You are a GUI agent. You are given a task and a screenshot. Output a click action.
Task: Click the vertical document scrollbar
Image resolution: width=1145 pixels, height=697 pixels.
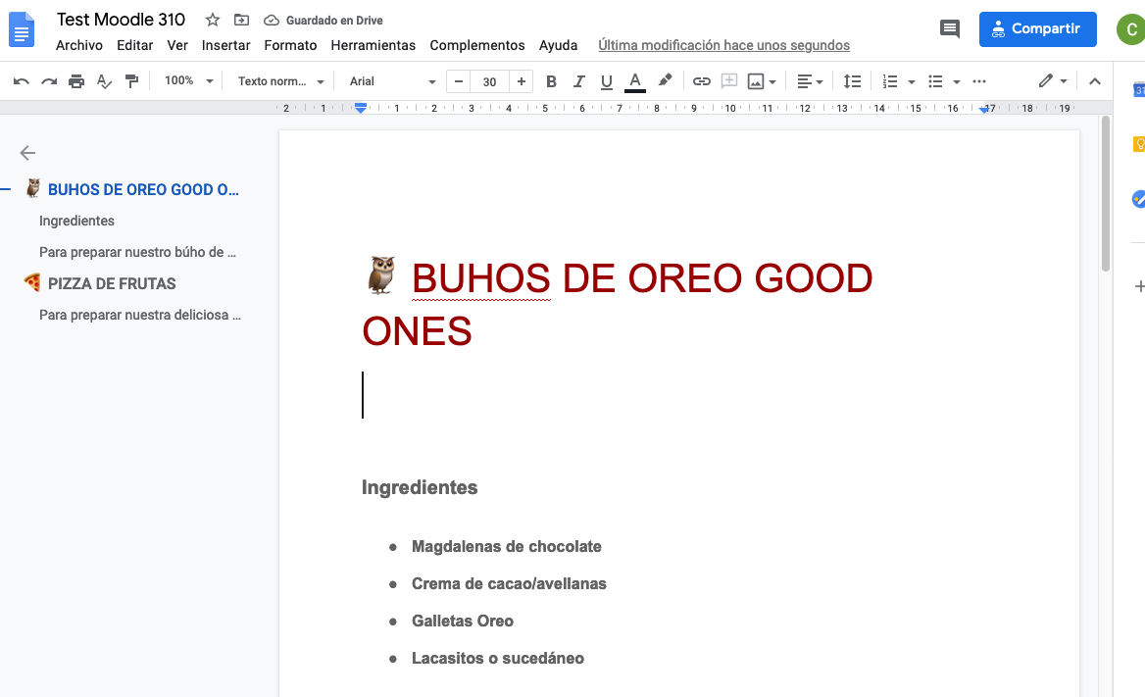pyautogui.click(x=1106, y=194)
